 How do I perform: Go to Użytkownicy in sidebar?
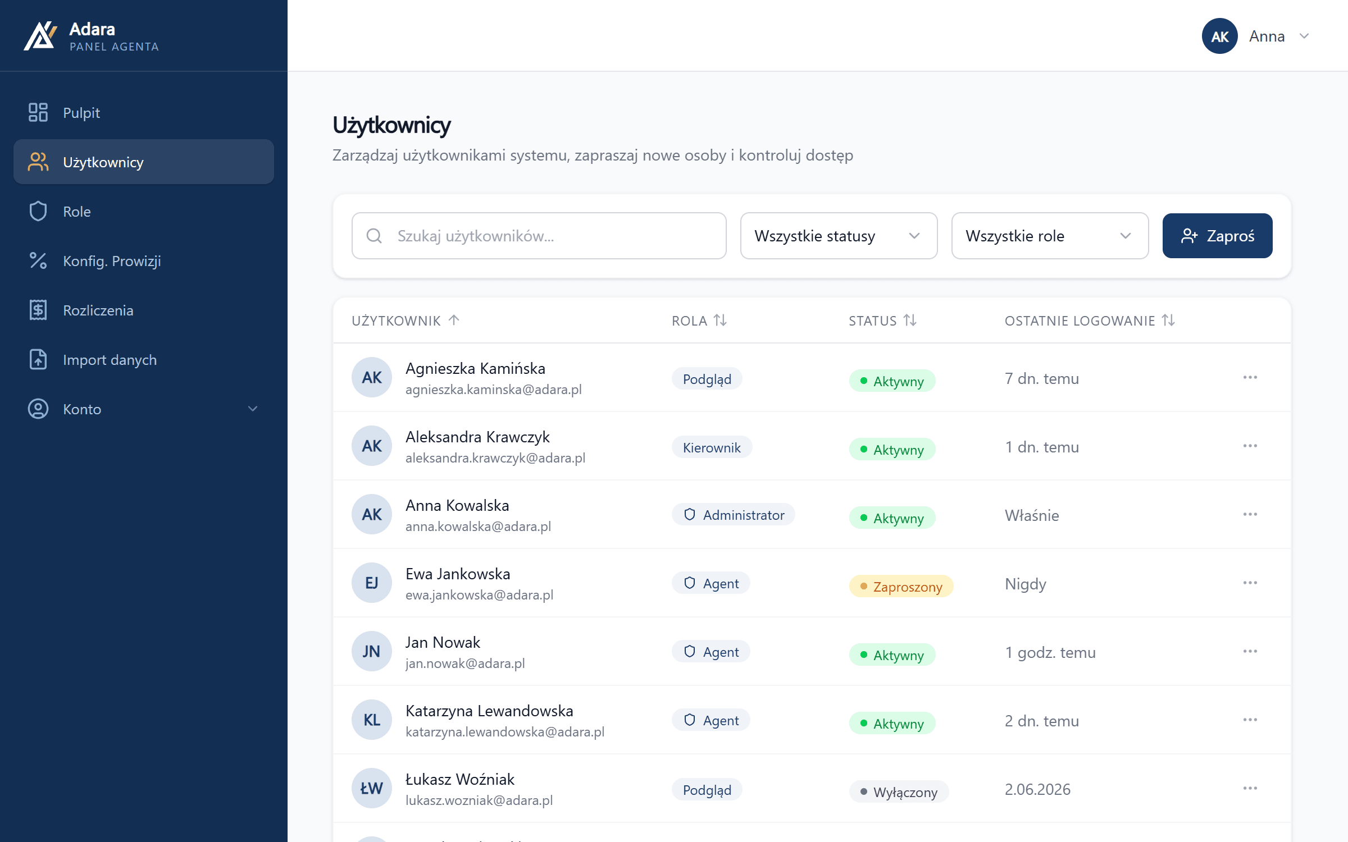tap(144, 162)
